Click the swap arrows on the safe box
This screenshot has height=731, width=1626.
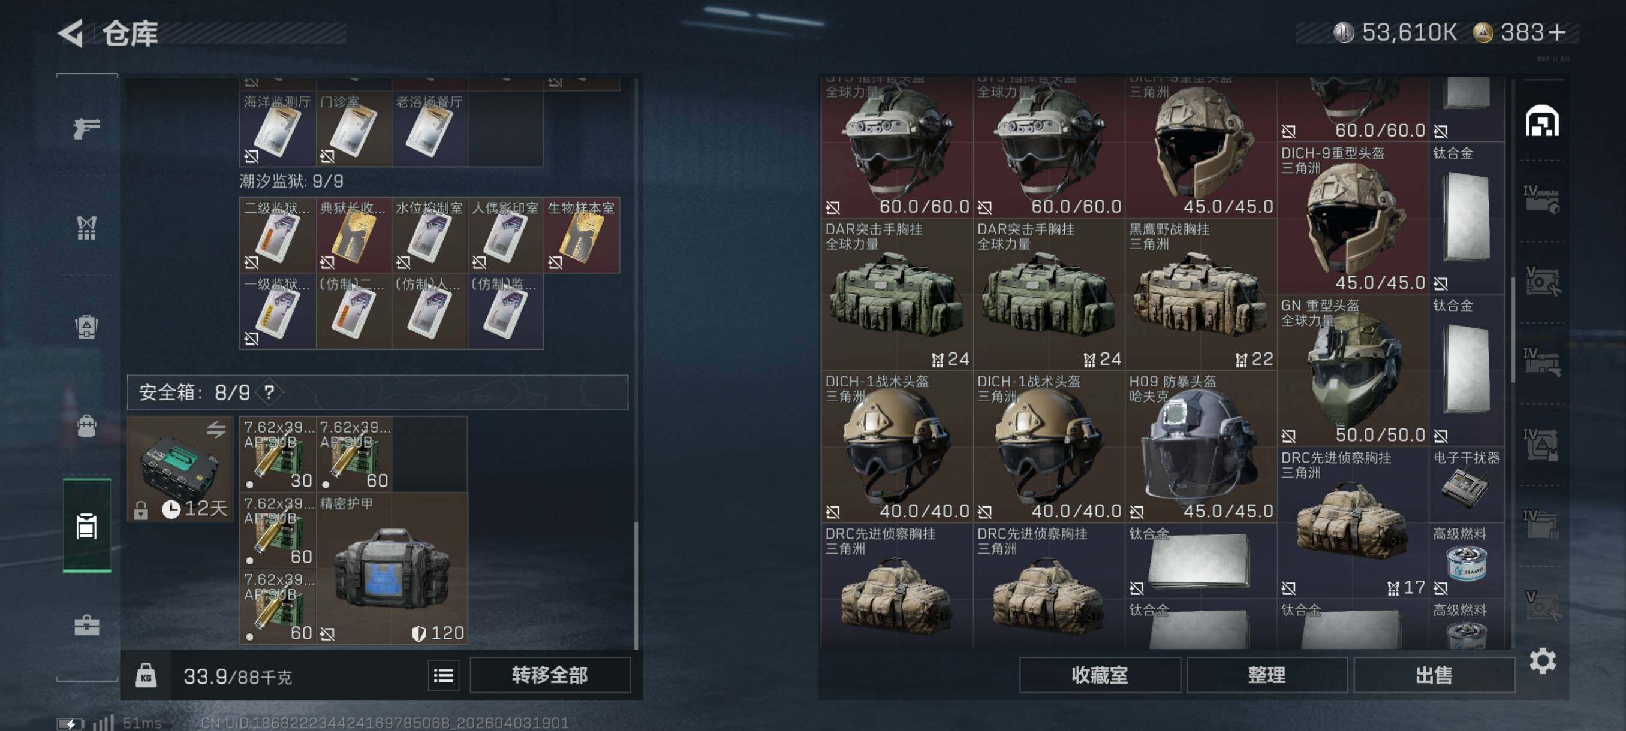(x=216, y=430)
